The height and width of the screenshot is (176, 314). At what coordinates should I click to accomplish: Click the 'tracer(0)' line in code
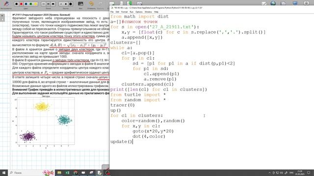point(123,105)
